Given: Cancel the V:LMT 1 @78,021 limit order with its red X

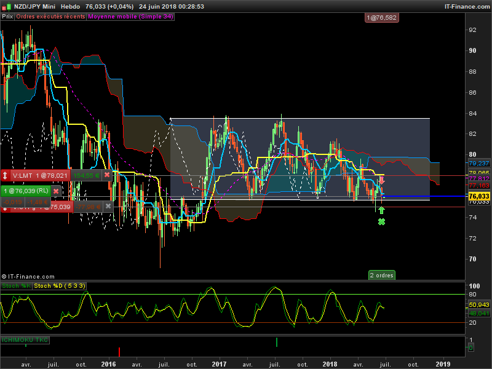Looking at the screenshot, I should click(x=107, y=175).
